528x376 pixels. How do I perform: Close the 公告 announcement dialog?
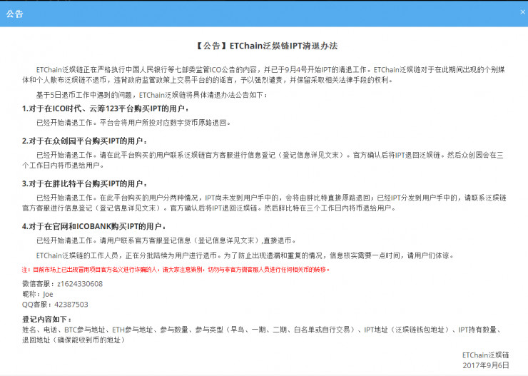click(x=522, y=12)
